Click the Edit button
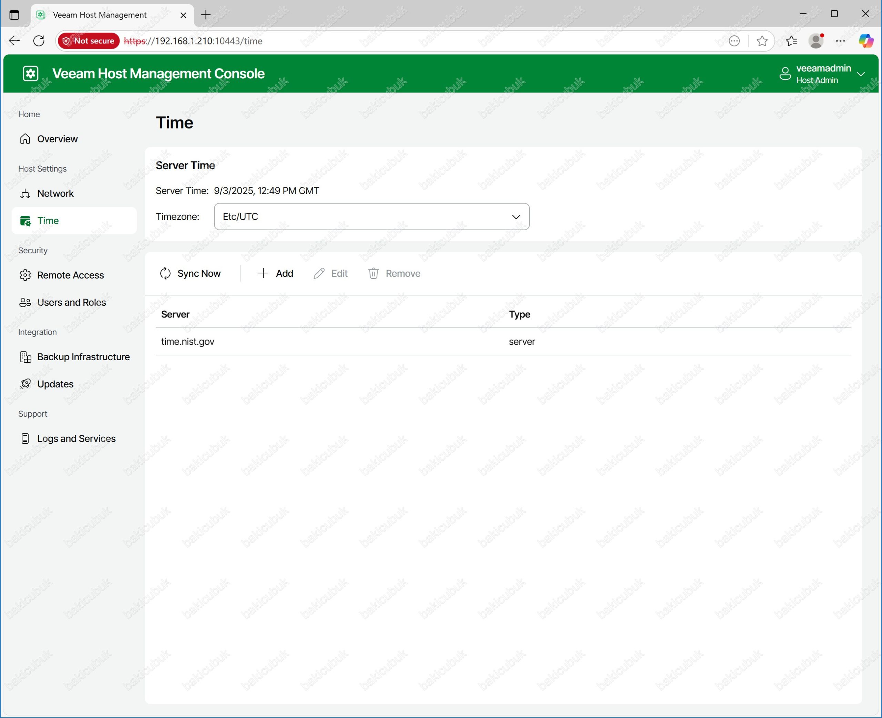Screen dimensions: 882x718 point(330,273)
